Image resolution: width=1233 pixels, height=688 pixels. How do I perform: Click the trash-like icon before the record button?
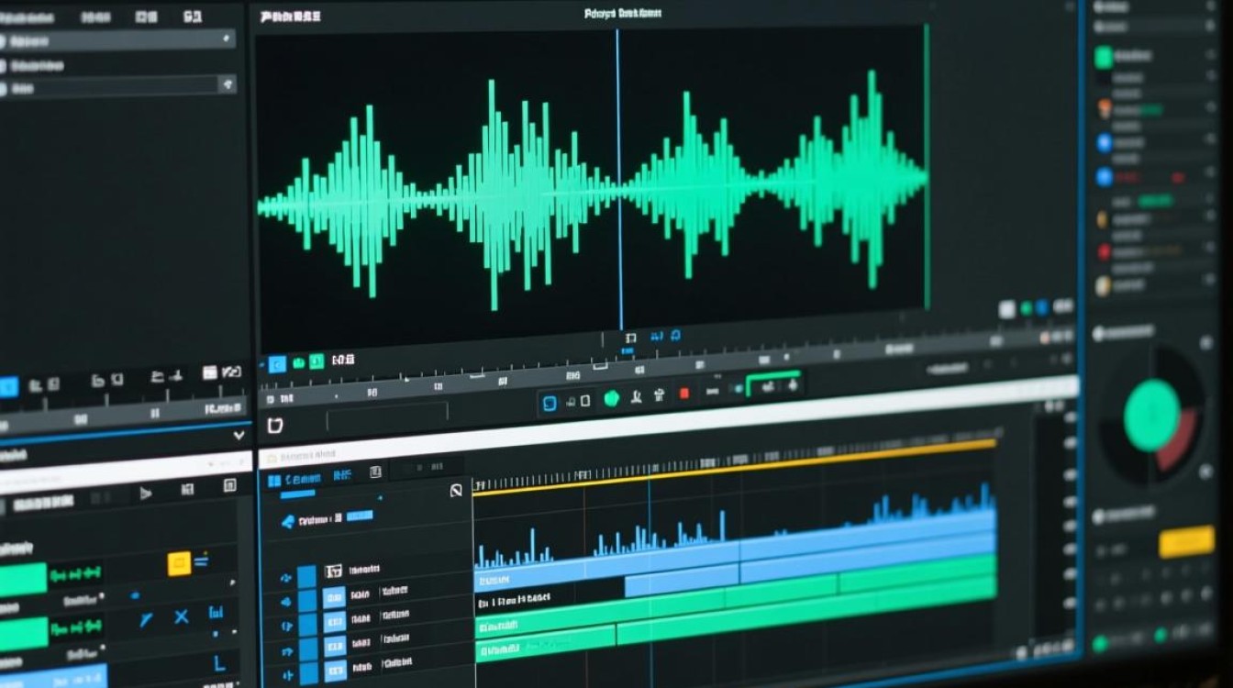(x=658, y=395)
